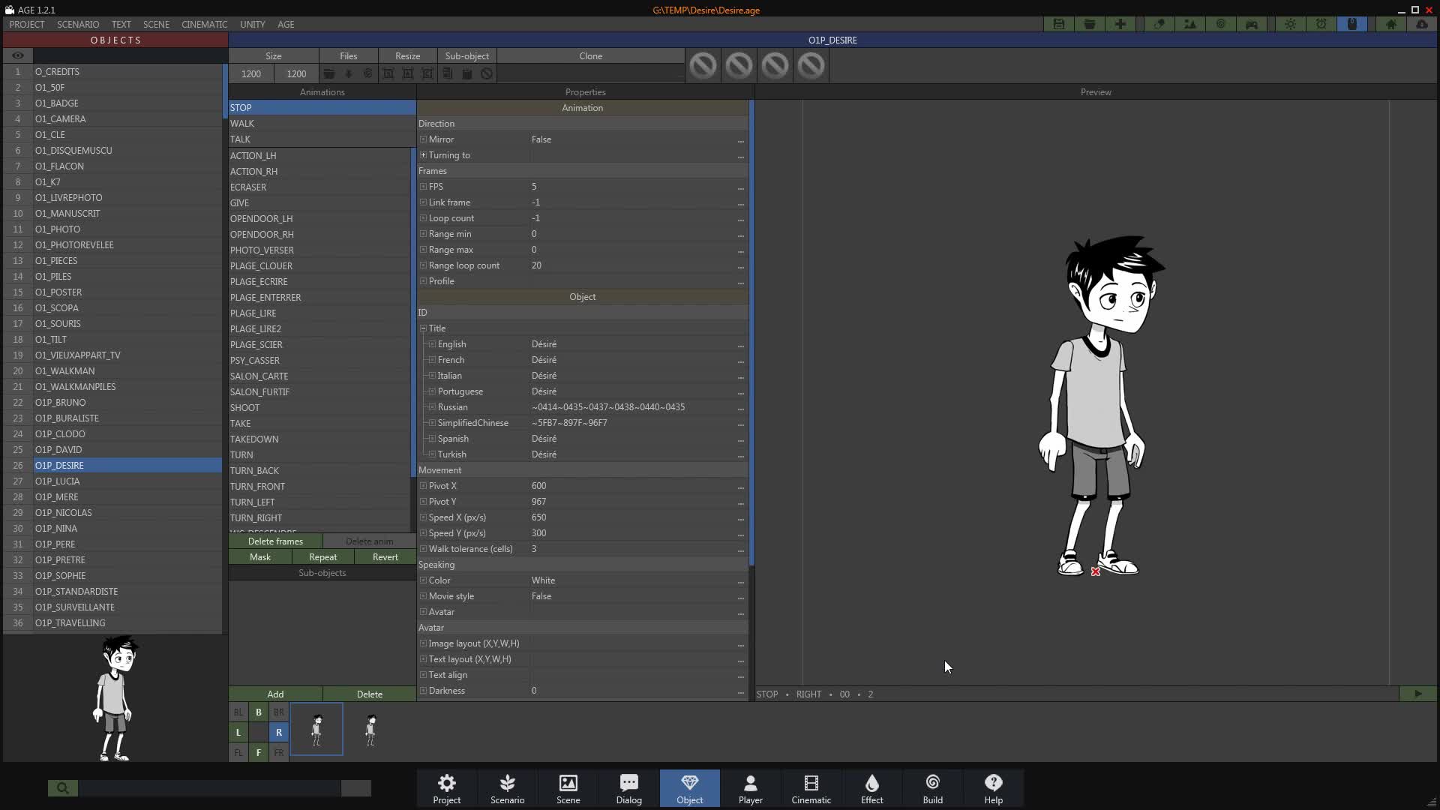
Task: Expand the Mirror property
Action: (423, 139)
